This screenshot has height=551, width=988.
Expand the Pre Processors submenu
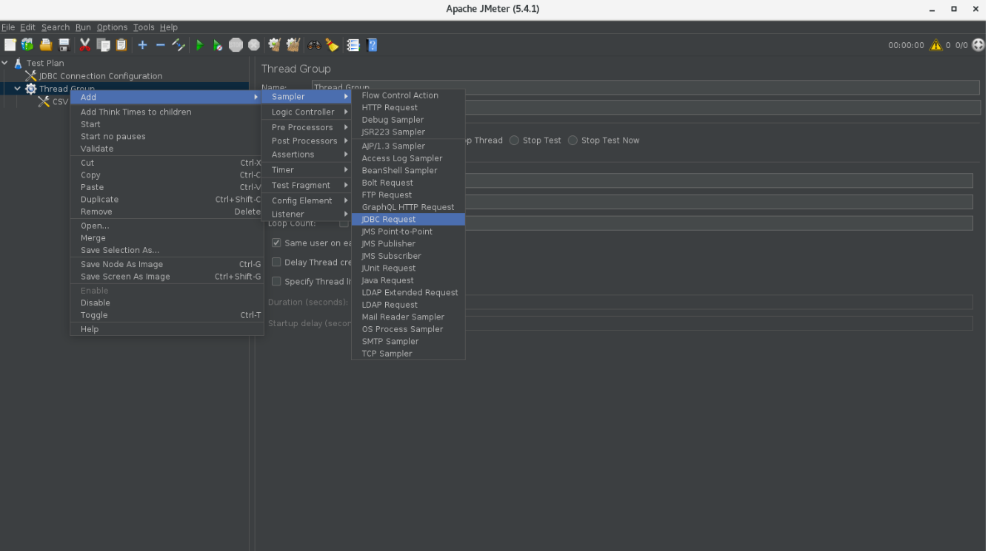(x=306, y=127)
